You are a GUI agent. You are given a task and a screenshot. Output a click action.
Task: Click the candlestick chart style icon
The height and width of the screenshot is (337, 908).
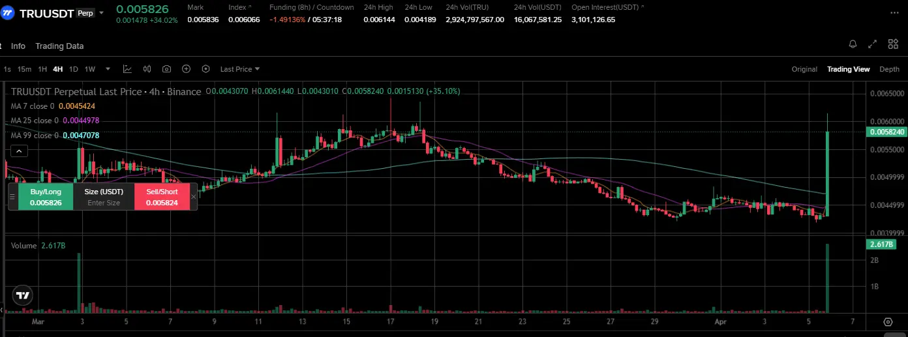tap(147, 69)
